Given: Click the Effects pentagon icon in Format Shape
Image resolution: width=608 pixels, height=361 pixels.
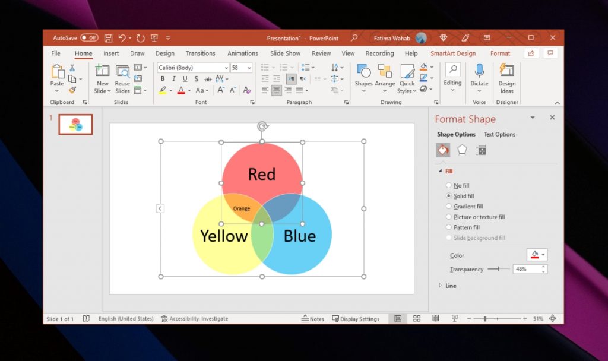Looking at the screenshot, I should tap(461, 150).
